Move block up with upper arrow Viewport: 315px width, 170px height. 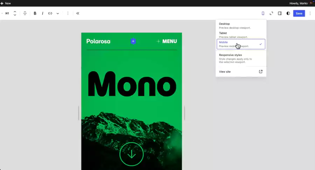[15, 12]
